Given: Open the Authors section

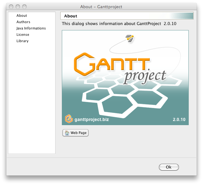Looking at the screenshot, I should coord(23,22).
